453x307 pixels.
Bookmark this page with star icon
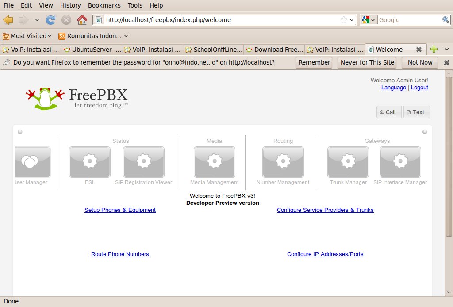coord(343,20)
